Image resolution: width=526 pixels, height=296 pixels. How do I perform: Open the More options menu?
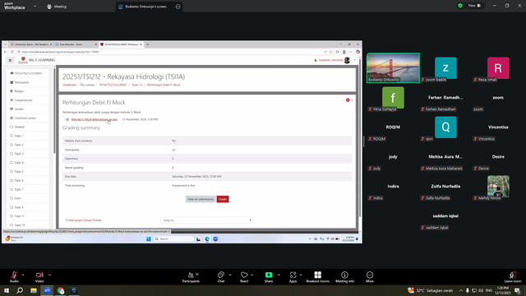370,277
